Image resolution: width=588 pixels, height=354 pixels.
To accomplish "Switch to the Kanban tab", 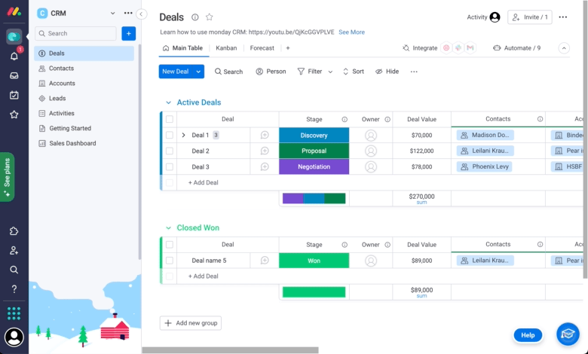I will (226, 48).
